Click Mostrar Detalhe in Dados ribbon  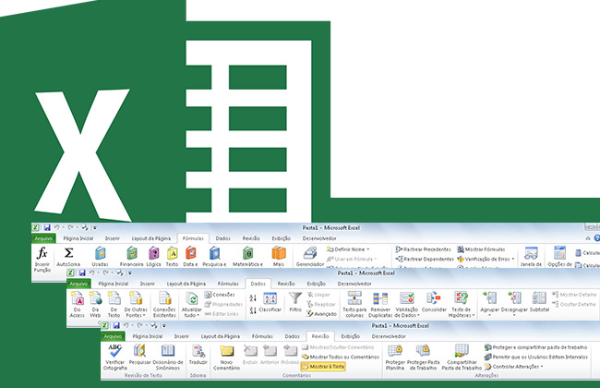point(574,295)
